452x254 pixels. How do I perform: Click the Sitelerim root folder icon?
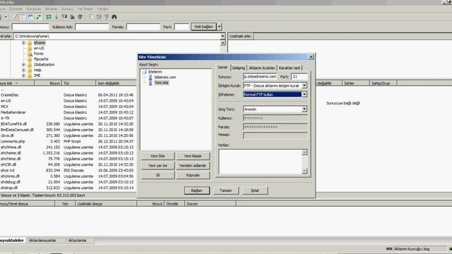[144, 72]
